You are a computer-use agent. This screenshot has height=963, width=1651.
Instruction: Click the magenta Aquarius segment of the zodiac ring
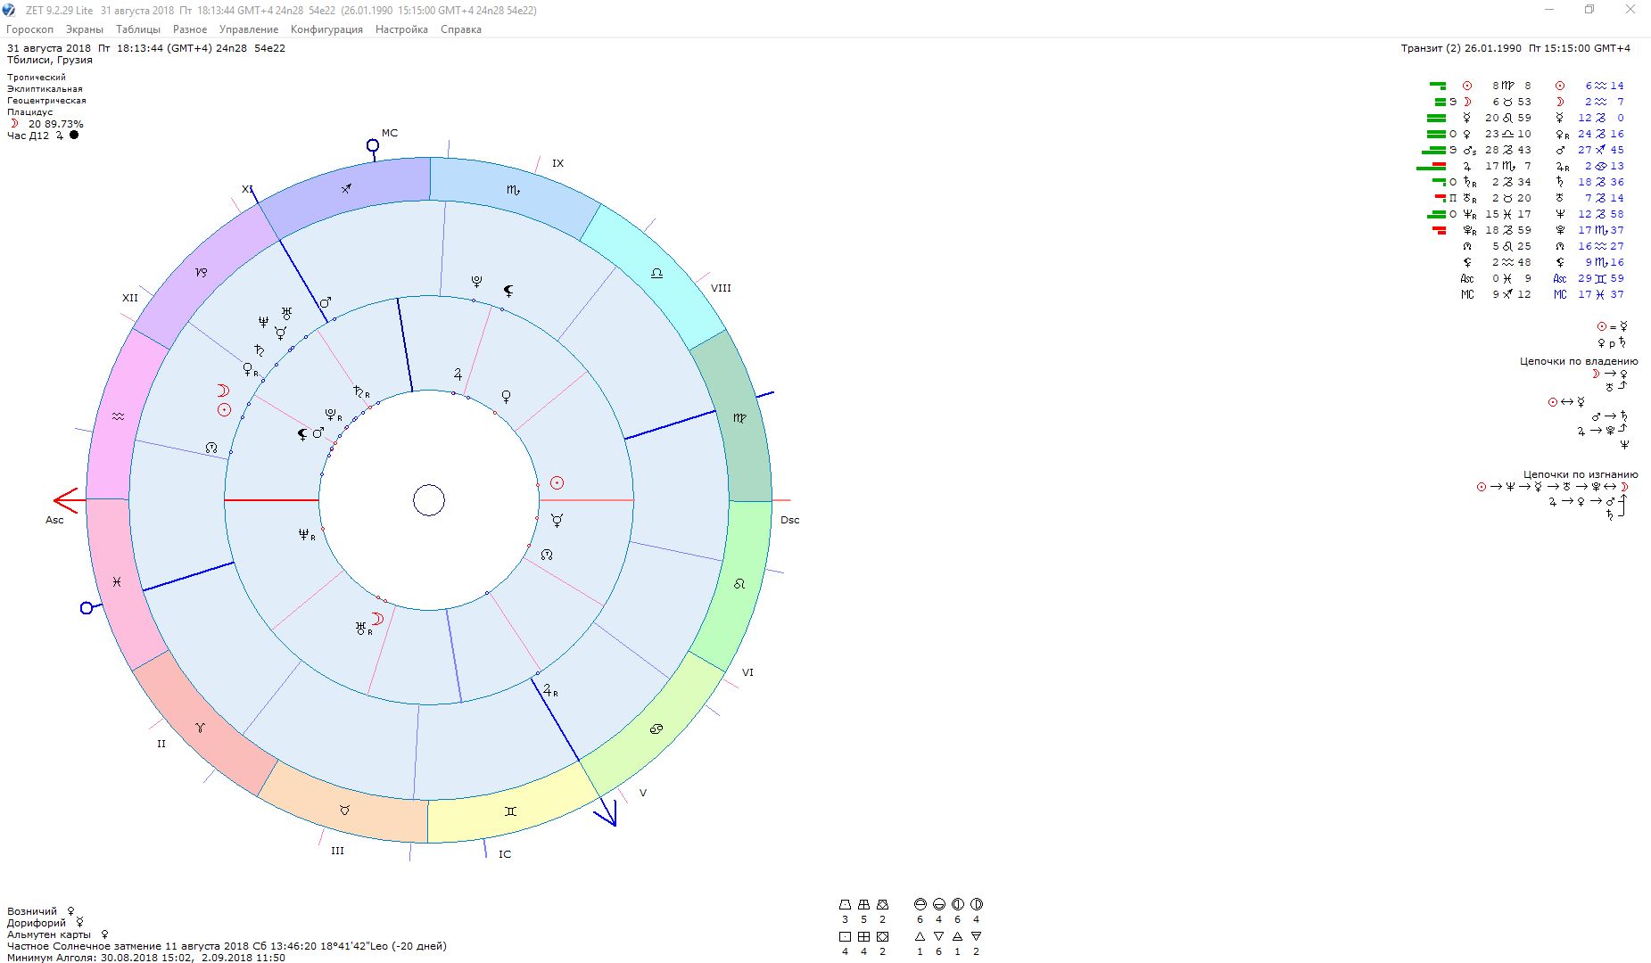click(x=118, y=416)
